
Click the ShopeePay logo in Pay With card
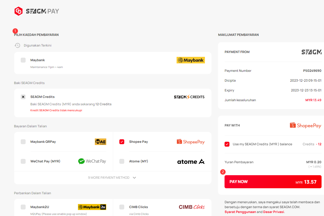[x=305, y=125]
